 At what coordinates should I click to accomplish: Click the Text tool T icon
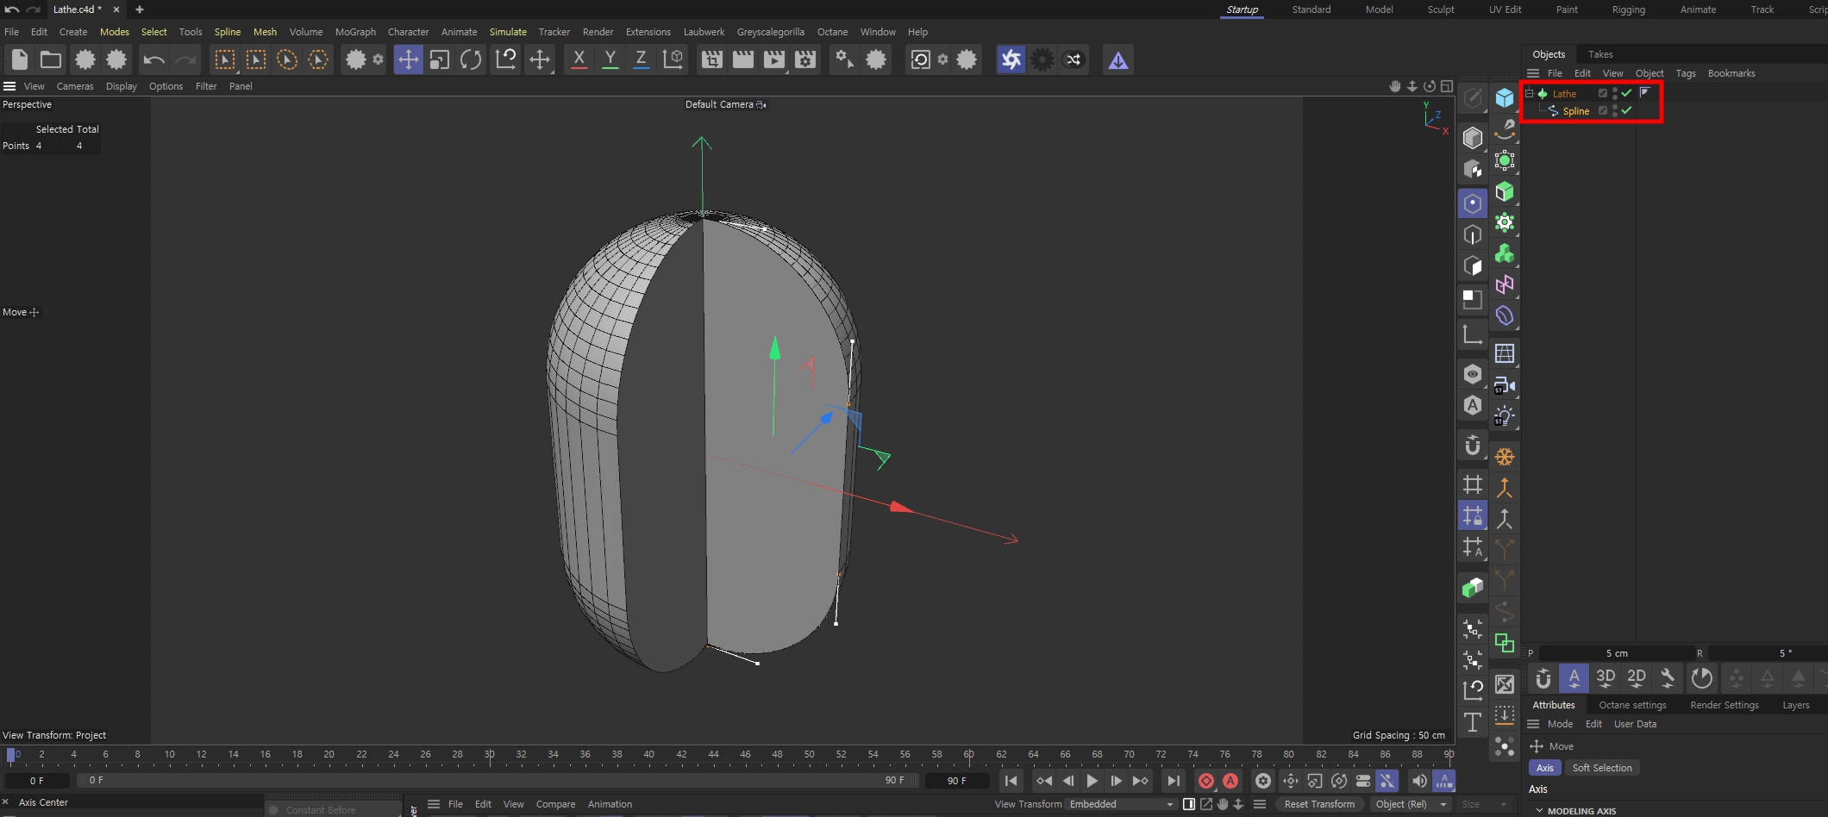(1473, 721)
